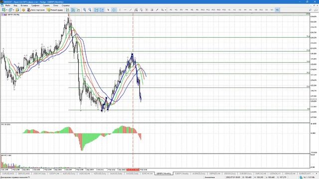This screenshot has width=319, height=179.
Task: Switch to XAUUSD,Daily chart tab
Action: (x=116, y=174)
